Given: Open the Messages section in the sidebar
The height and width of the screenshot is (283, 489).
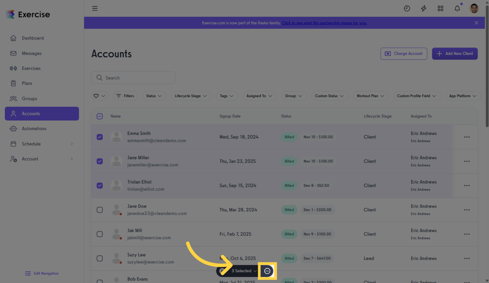Looking at the screenshot, I should click(31, 53).
